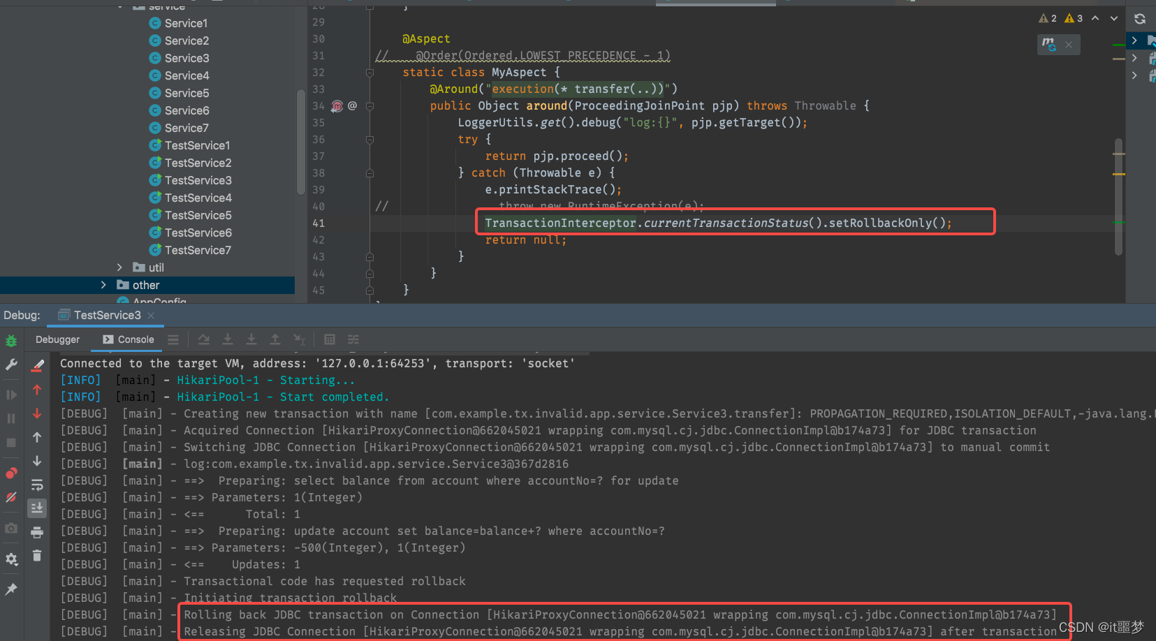
Task: Go to next highlighted error arrow
Action: [x=1114, y=18]
